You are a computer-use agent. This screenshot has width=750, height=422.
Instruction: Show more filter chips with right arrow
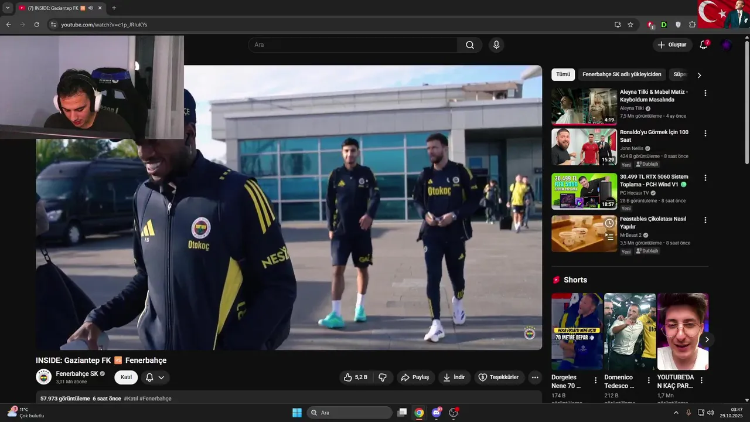pos(698,75)
